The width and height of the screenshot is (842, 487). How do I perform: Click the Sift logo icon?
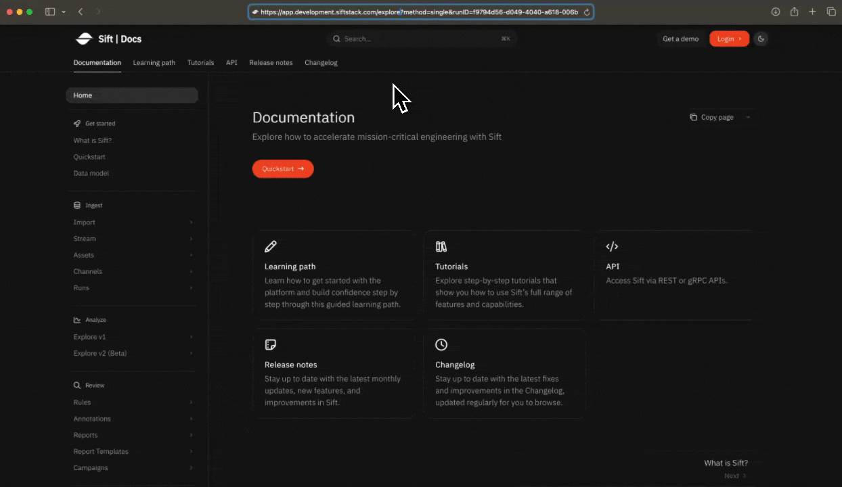coord(83,39)
